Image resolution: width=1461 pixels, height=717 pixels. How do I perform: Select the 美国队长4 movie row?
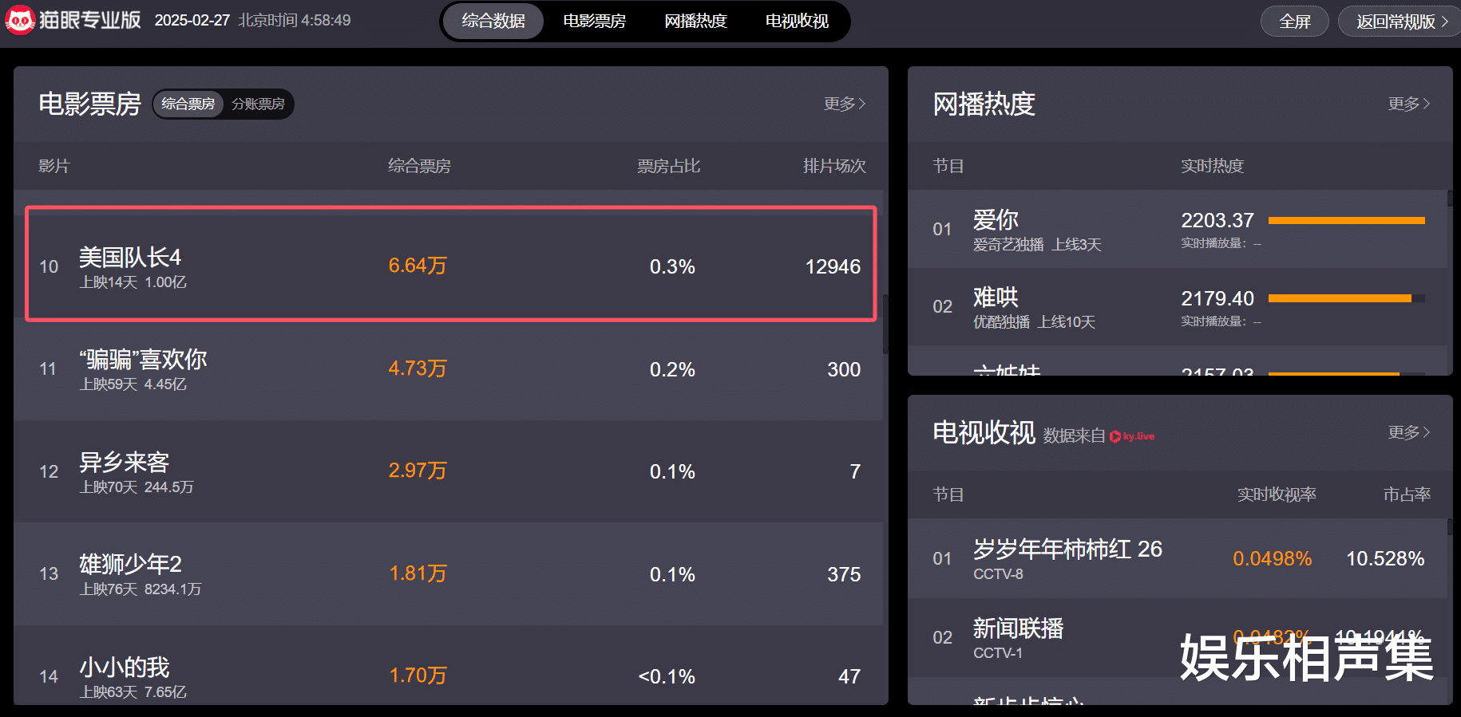[451, 264]
